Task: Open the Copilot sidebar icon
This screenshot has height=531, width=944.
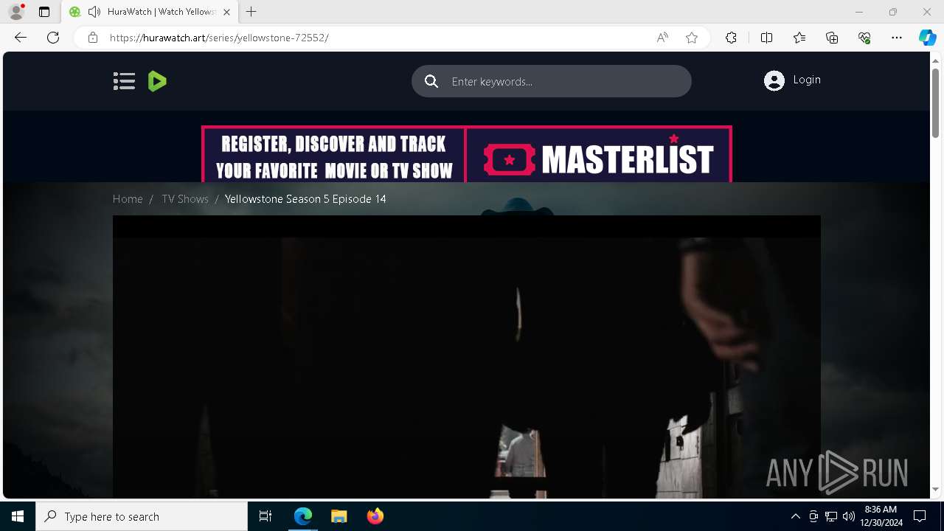Action: click(927, 38)
